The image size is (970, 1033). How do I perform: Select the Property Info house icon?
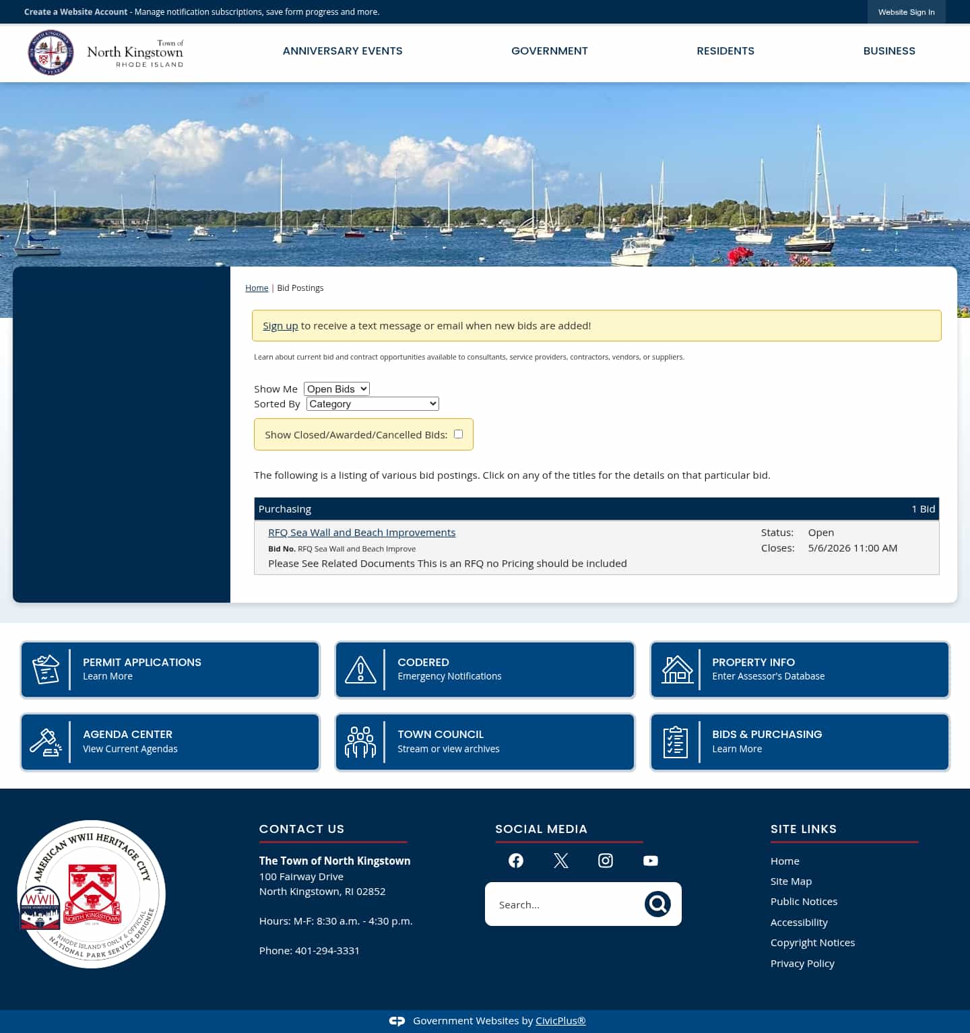pyautogui.click(x=676, y=669)
